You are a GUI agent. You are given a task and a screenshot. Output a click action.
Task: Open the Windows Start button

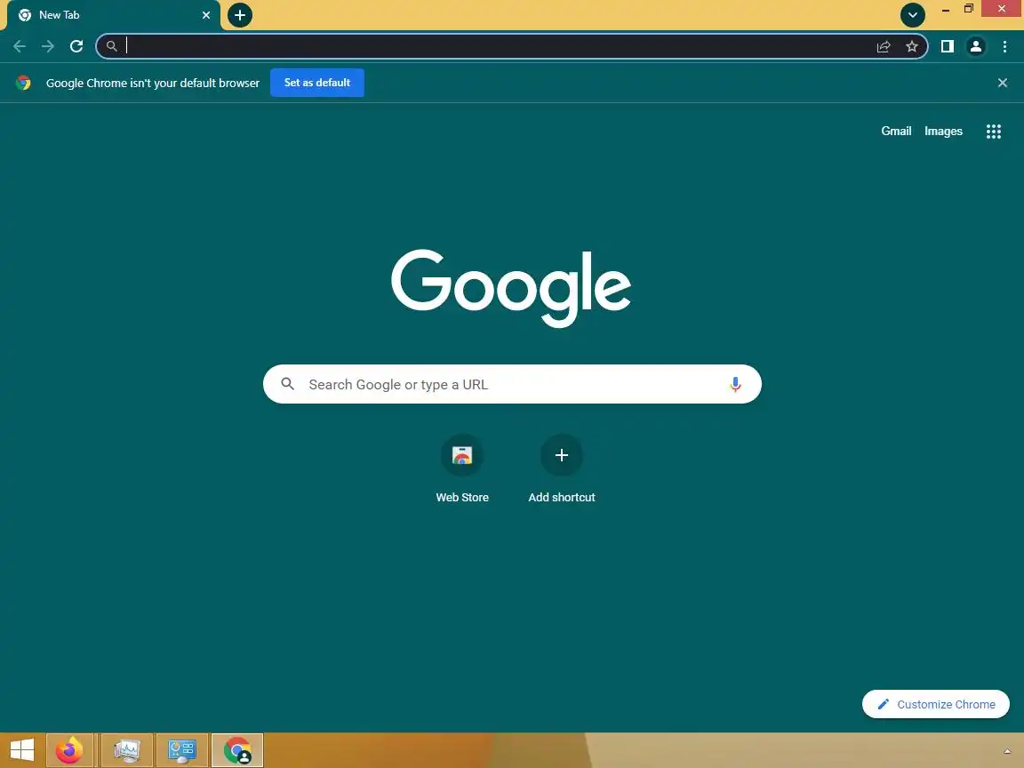[22, 750]
